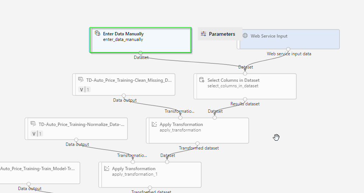Screen dimensions: 364x193
Task: Click the Web Service Input globe icon
Action: click(245, 36)
